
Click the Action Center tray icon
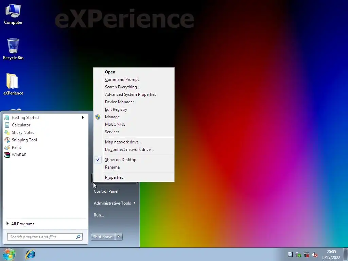[x=290, y=255]
